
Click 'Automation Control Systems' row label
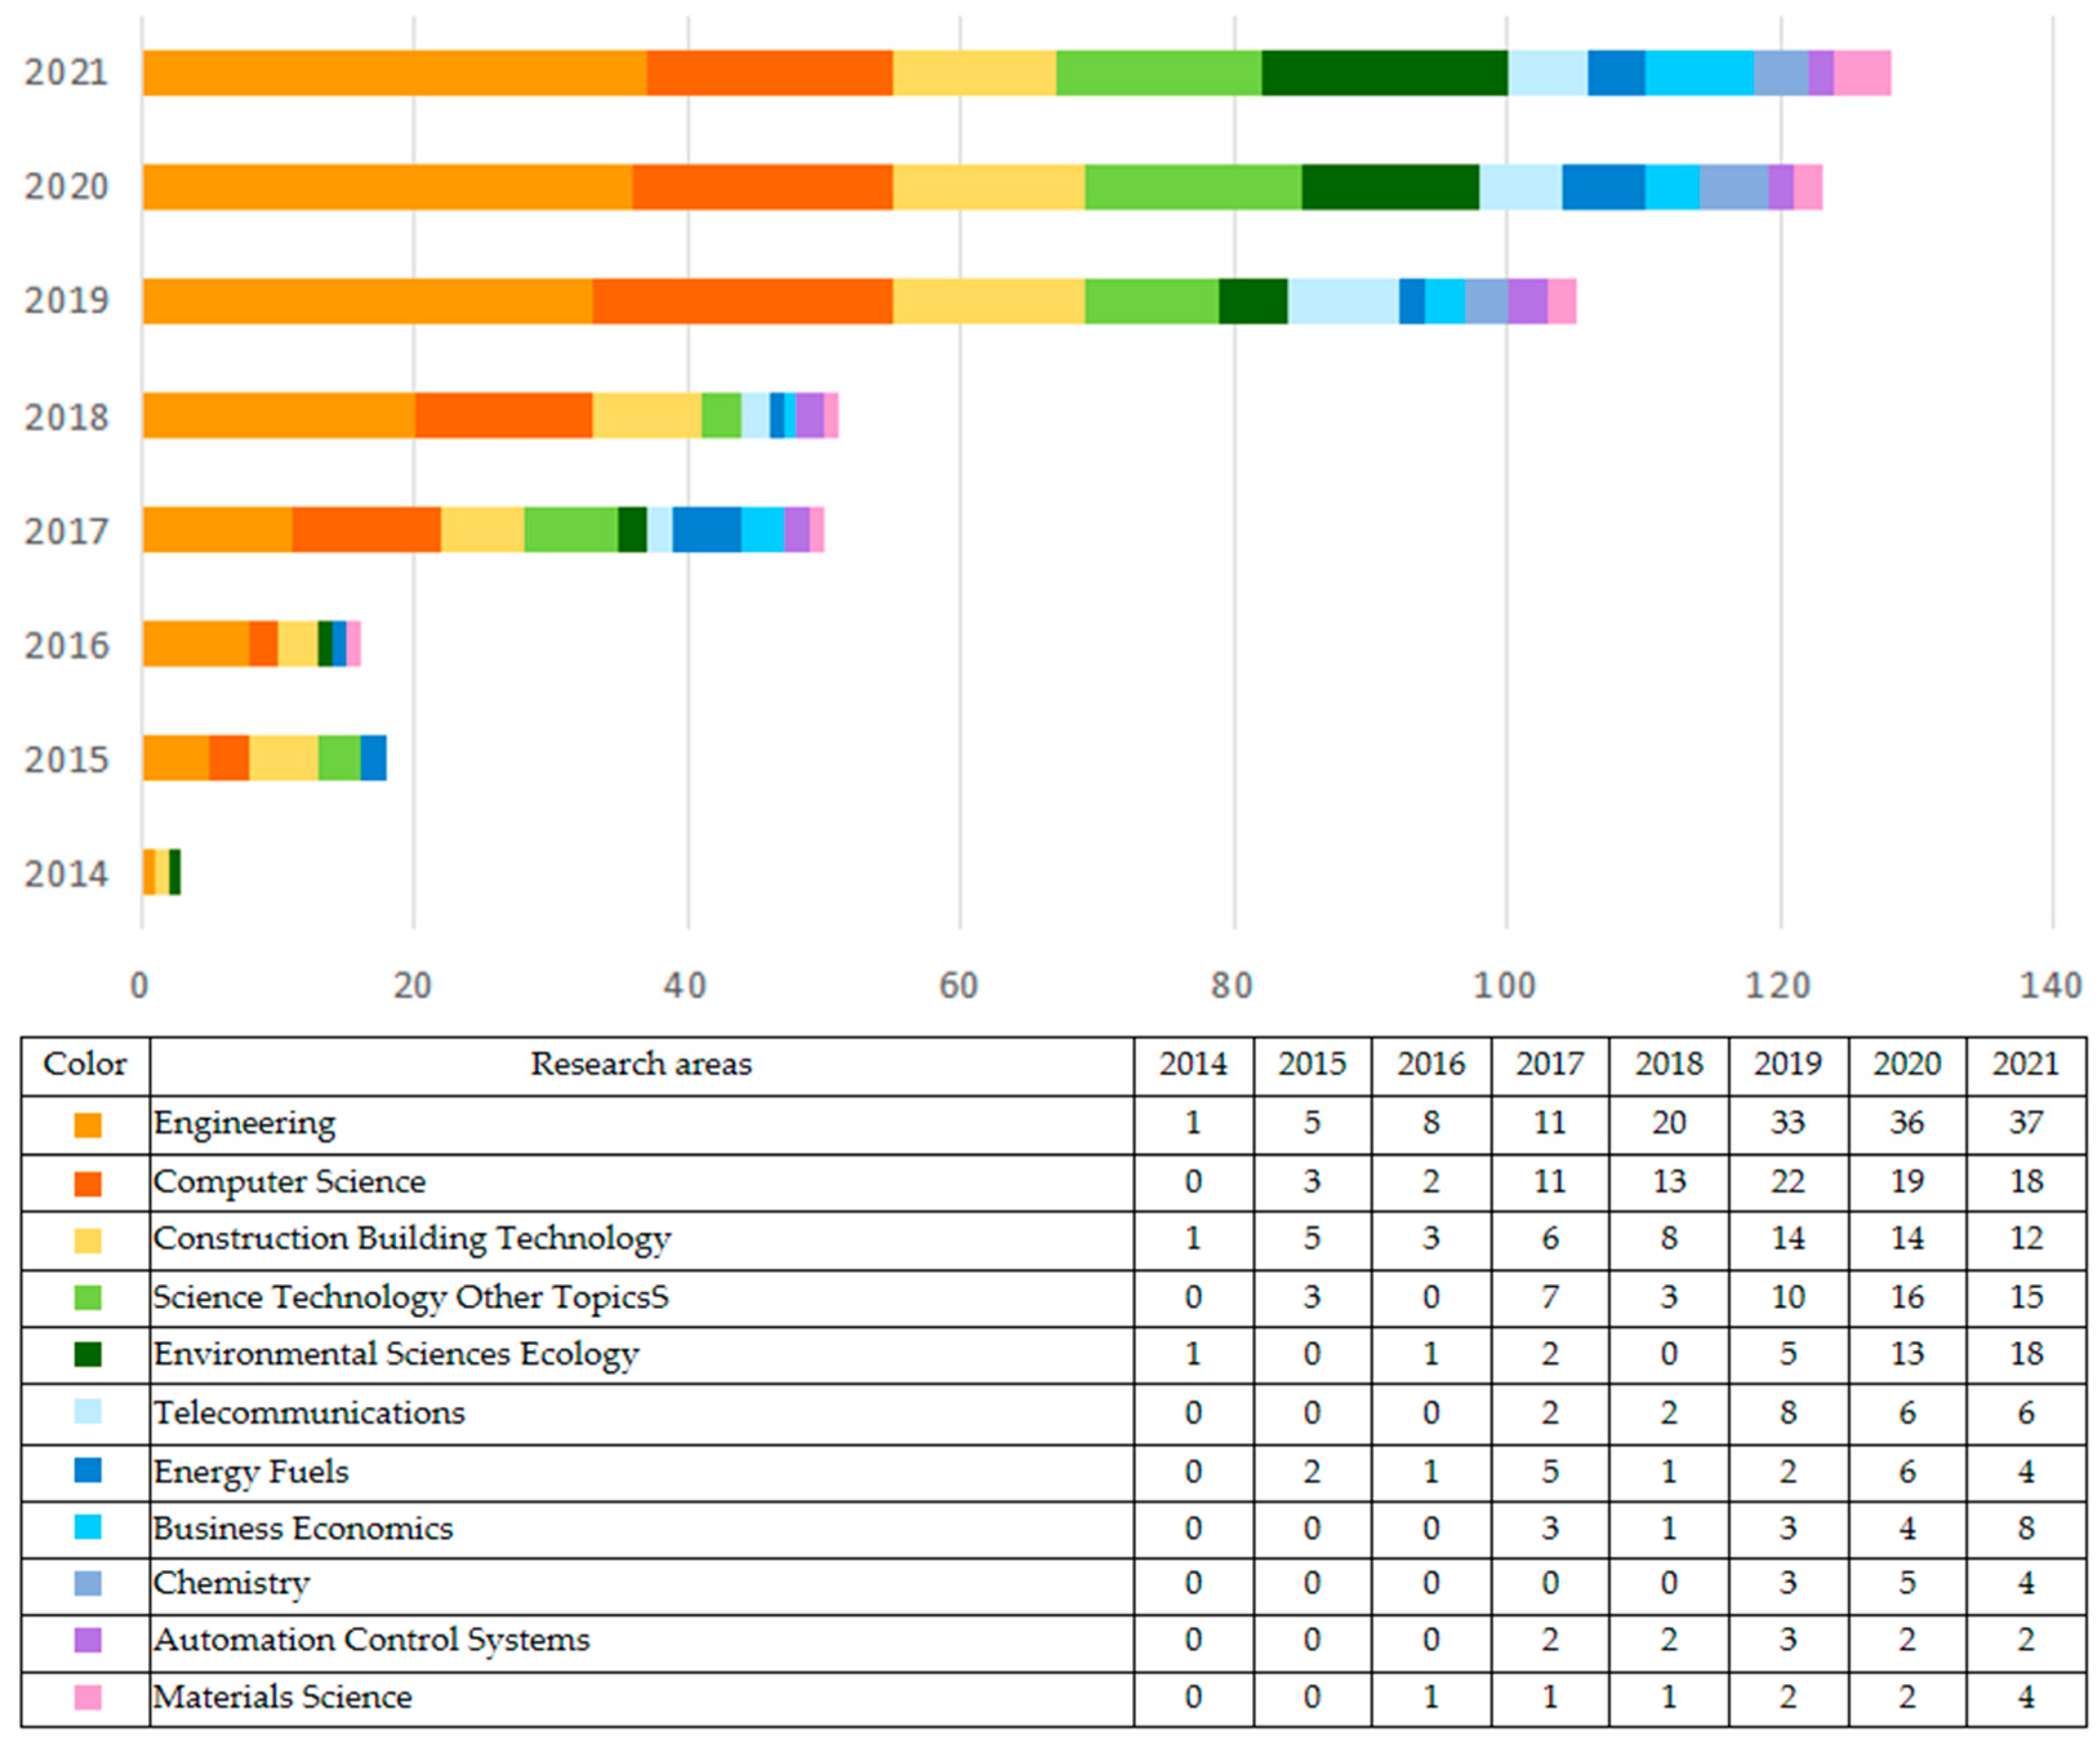[372, 1640]
